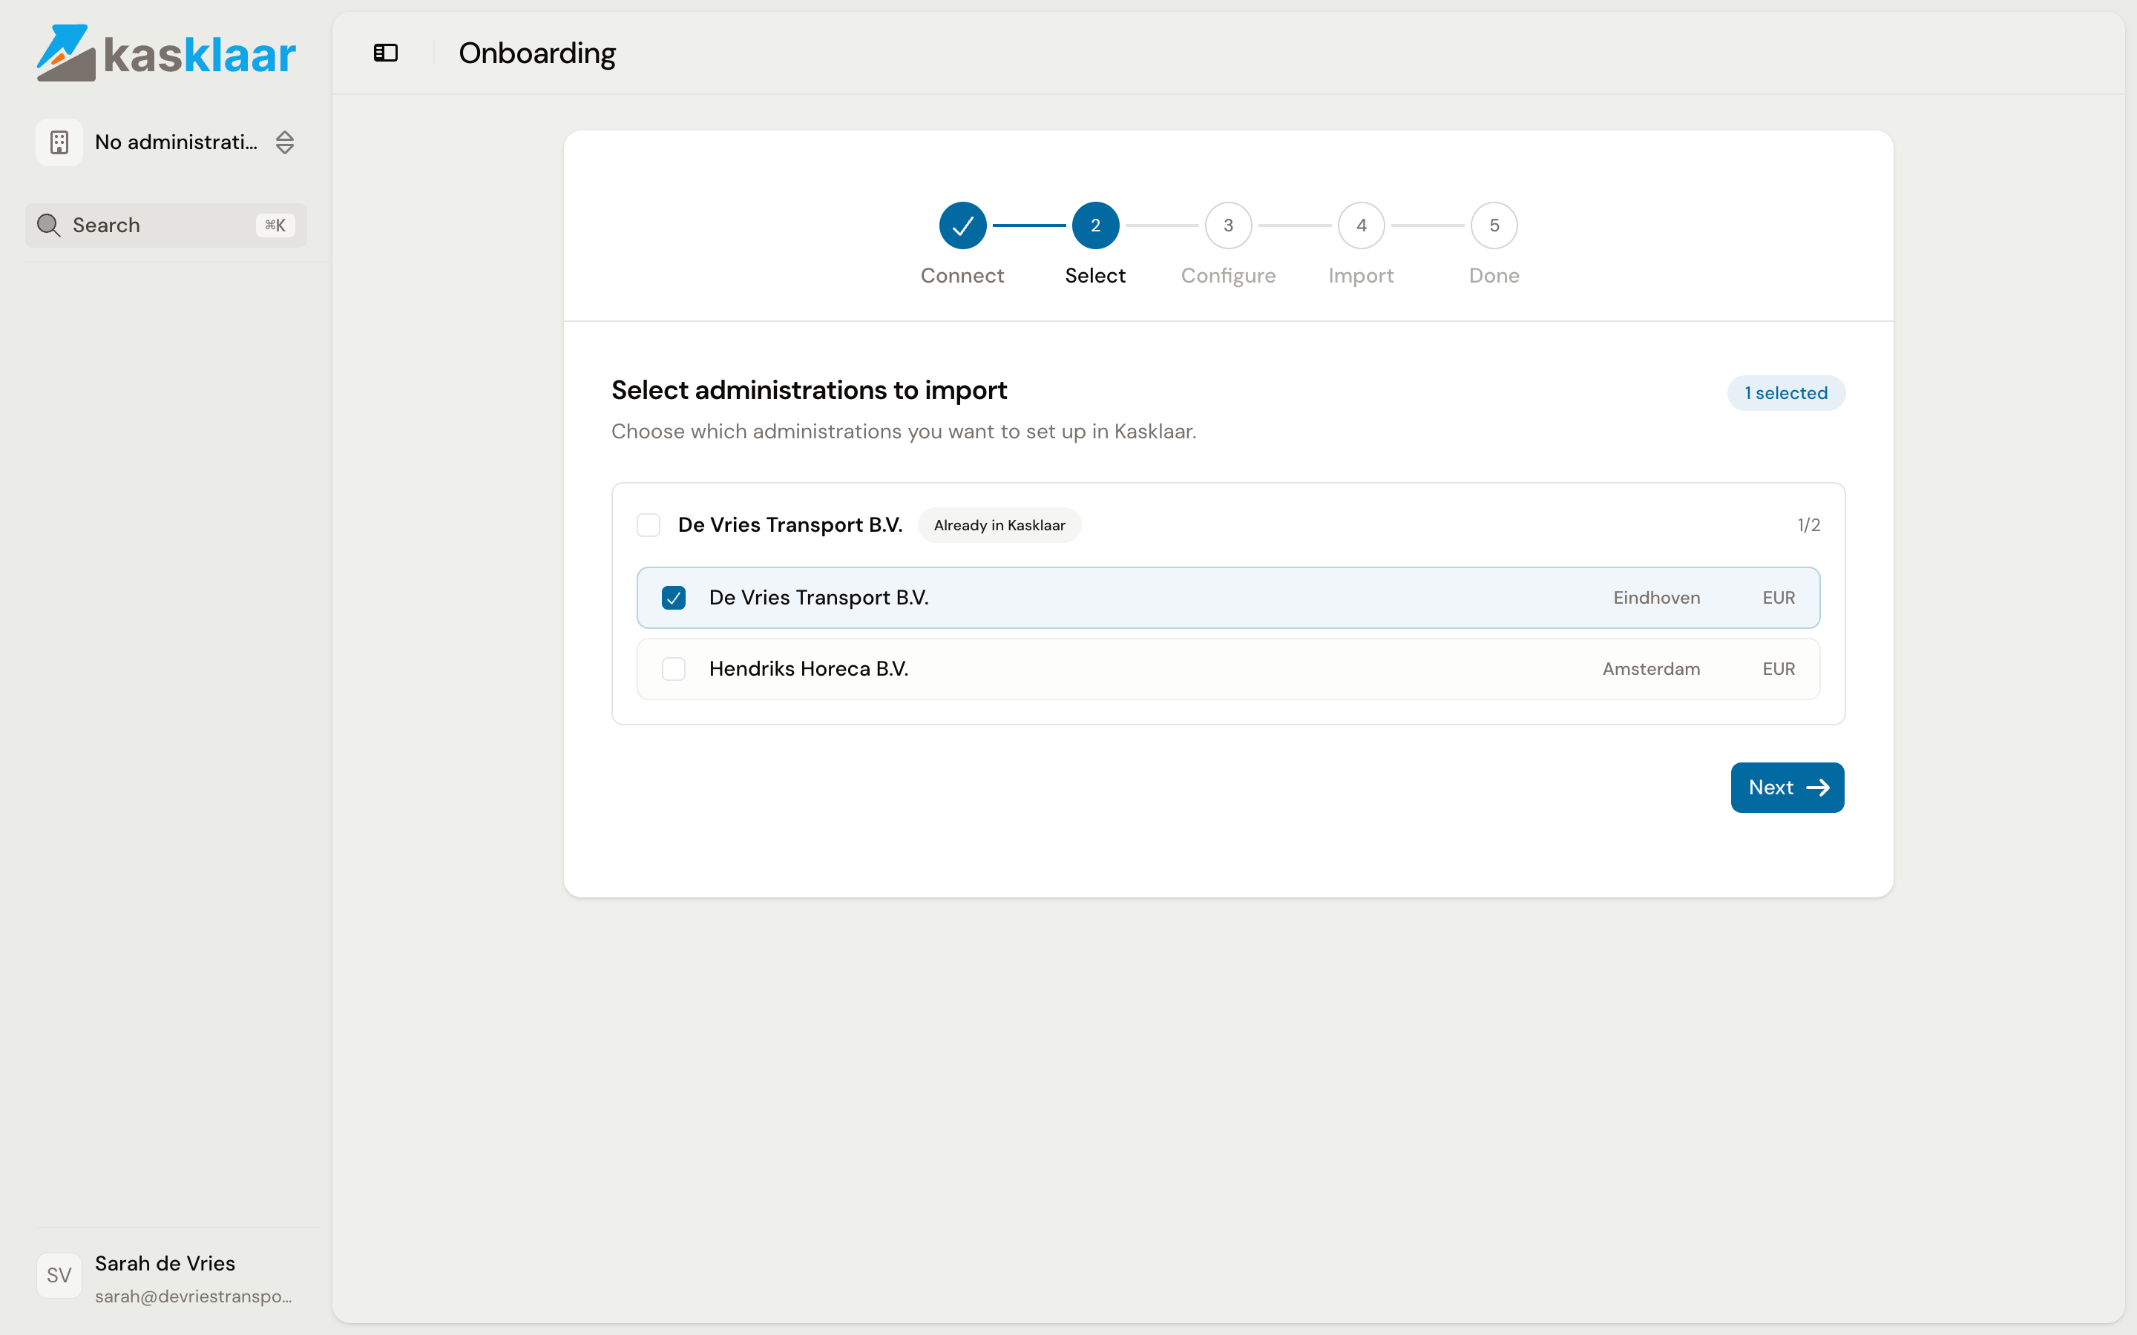Screen dimensions: 2137x1335
Task: Click the SV user avatar
Action: pos(59,1275)
